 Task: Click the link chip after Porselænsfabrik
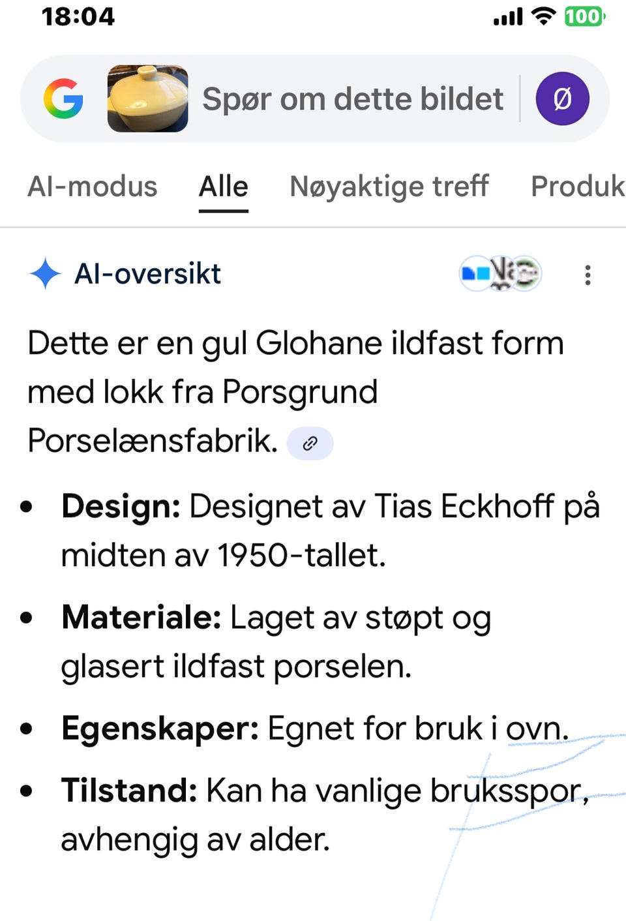310,444
